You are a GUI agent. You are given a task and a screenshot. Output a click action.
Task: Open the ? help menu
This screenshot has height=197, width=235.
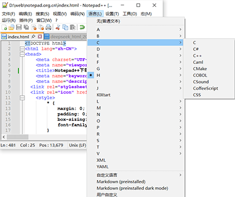[56, 20]
